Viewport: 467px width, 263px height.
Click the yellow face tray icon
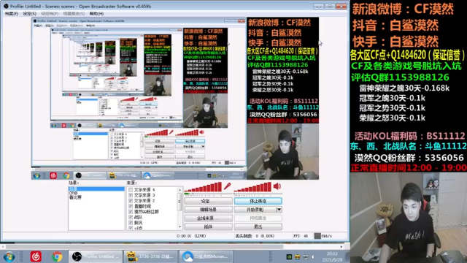tap(297, 256)
